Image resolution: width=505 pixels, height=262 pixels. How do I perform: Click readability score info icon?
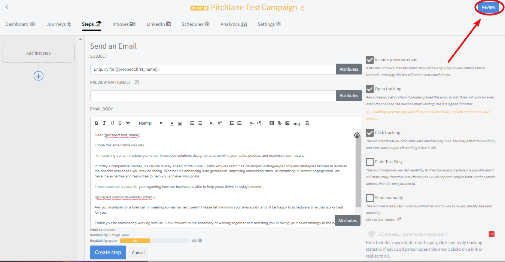tap(200, 241)
